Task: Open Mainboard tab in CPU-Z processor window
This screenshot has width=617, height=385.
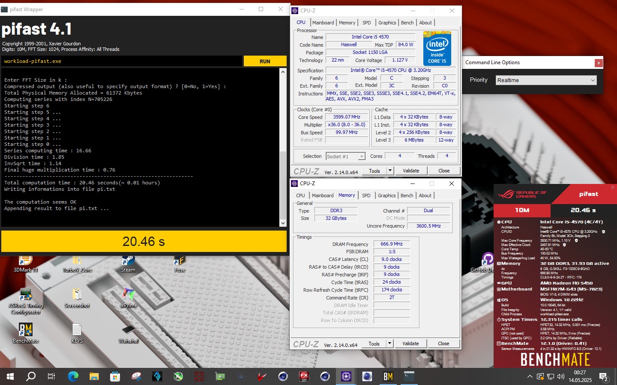Action: [323, 23]
